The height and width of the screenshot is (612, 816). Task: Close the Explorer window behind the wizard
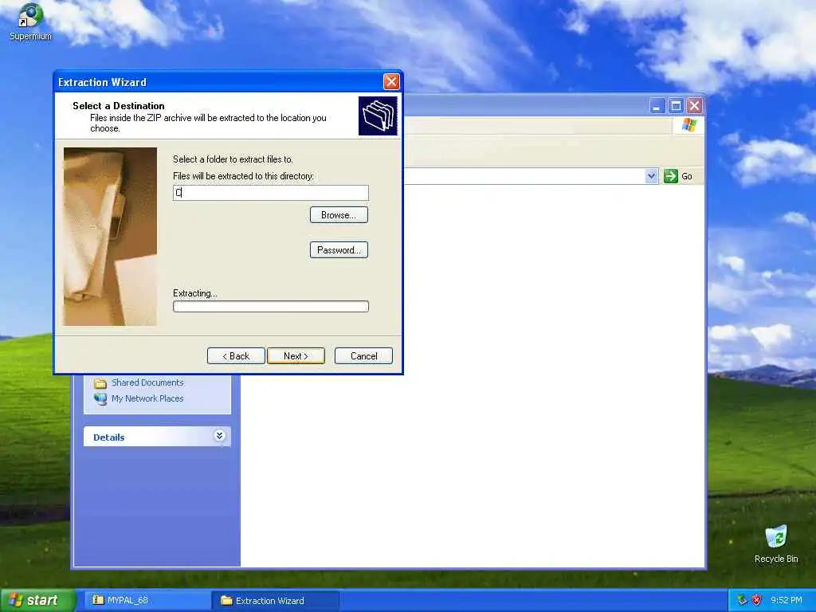pos(694,106)
